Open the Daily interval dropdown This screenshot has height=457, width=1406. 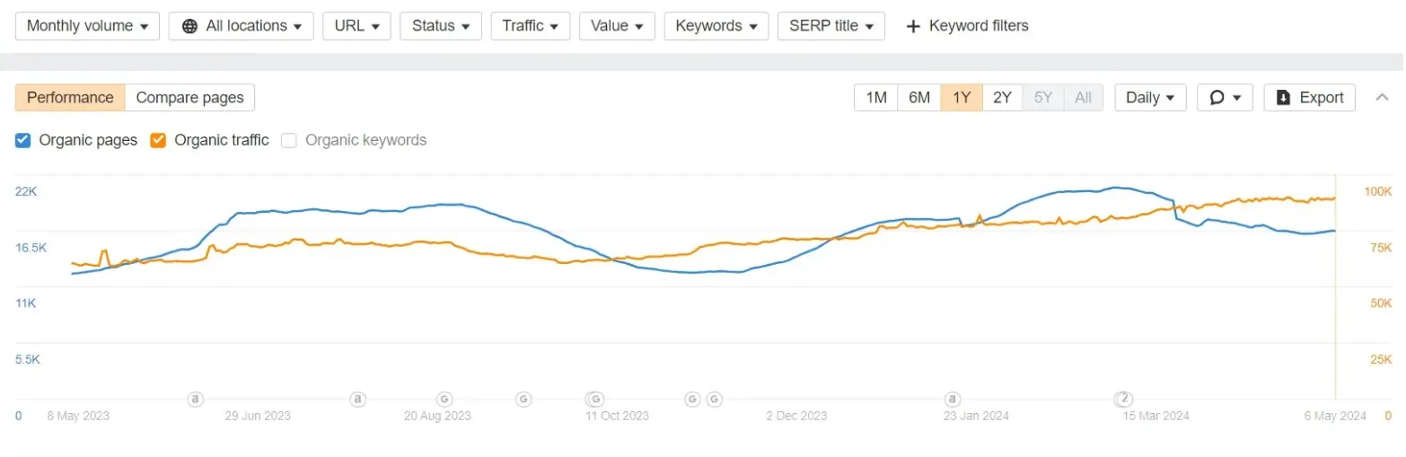tap(1150, 98)
